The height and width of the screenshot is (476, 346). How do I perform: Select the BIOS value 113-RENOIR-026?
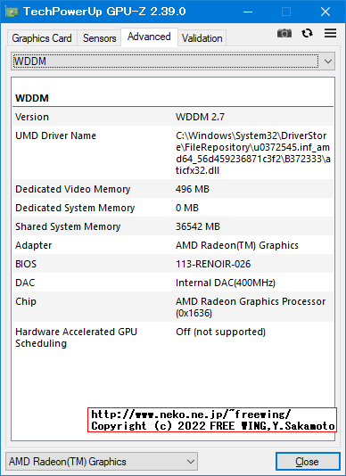click(x=213, y=264)
